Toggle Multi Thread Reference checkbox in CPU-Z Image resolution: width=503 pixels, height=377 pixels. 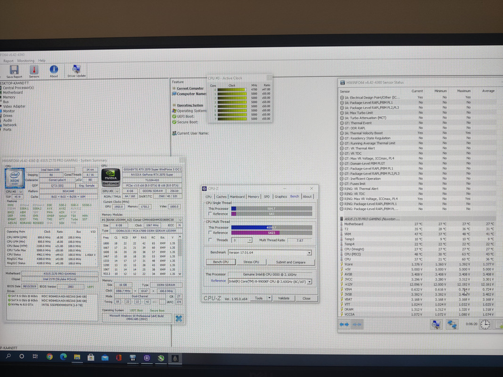coord(210,233)
